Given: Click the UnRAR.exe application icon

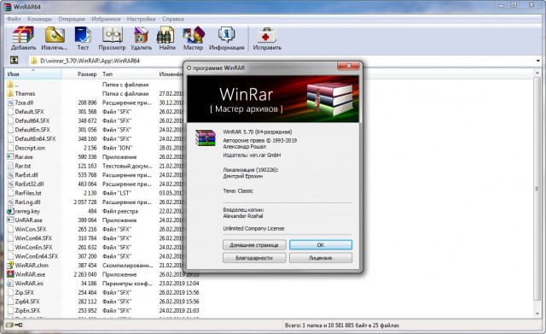Looking at the screenshot, I should (x=10, y=220).
